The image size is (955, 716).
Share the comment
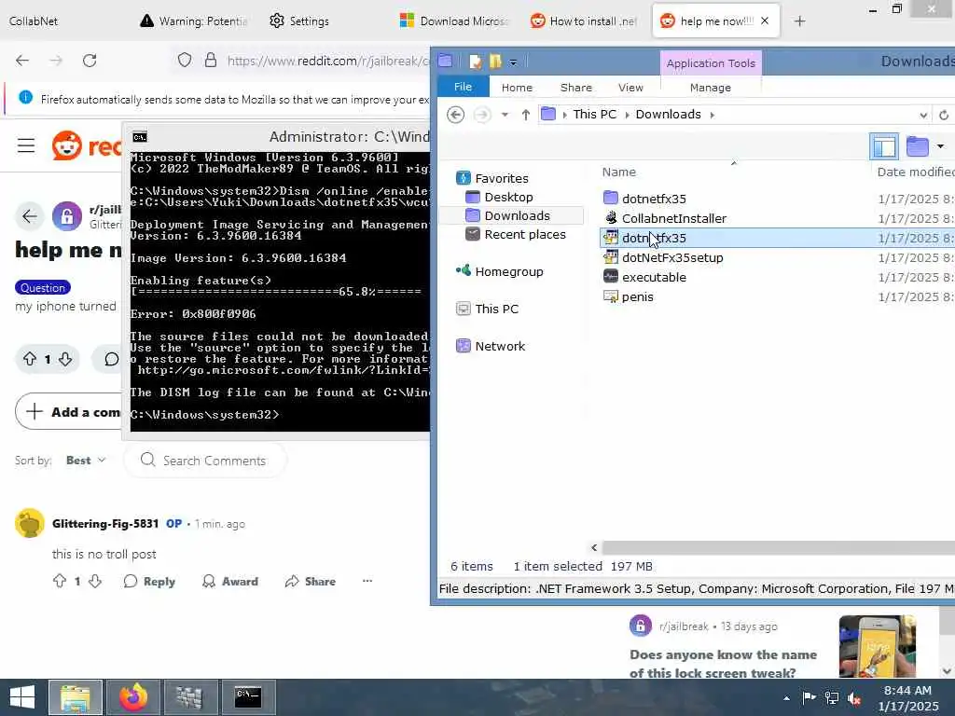[310, 582]
